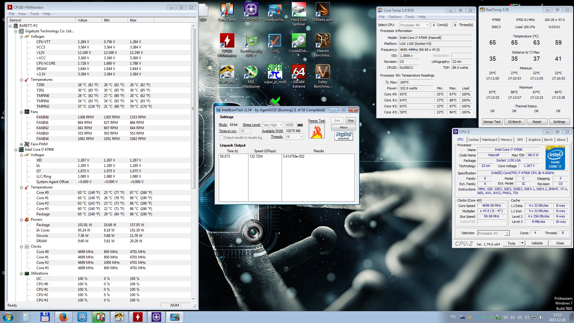Click RealTemp Sensor Test button
574x323 pixels.
pyautogui.click(x=492, y=122)
